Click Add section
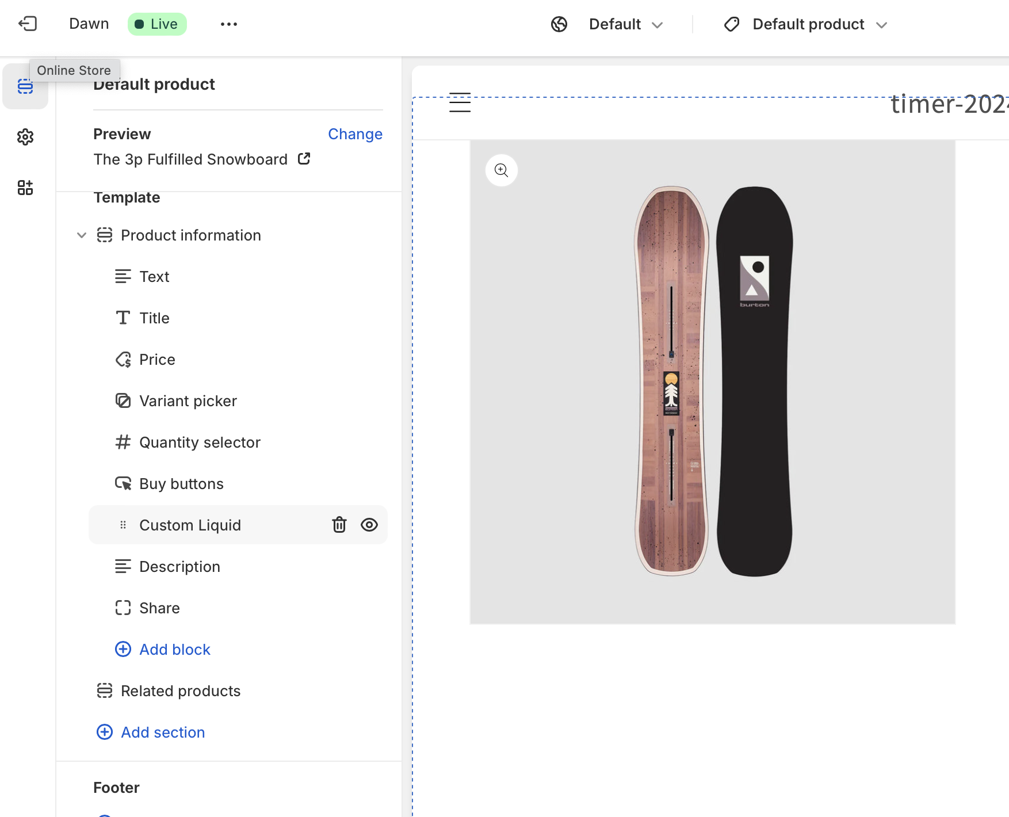The height and width of the screenshot is (817, 1009). click(151, 732)
